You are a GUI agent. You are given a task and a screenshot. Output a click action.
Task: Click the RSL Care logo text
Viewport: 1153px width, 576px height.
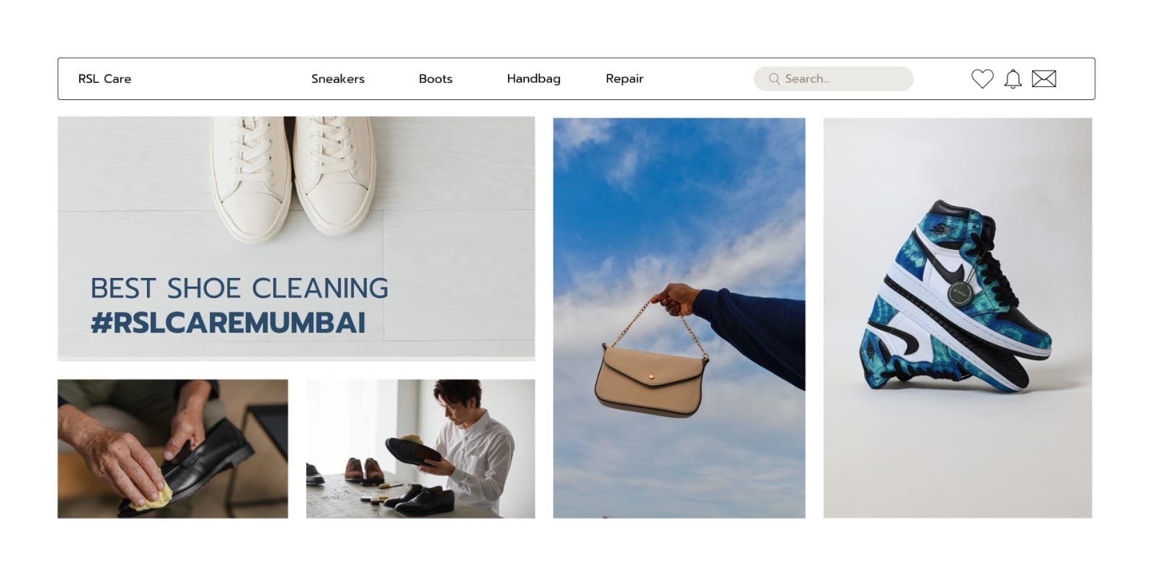click(x=104, y=78)
